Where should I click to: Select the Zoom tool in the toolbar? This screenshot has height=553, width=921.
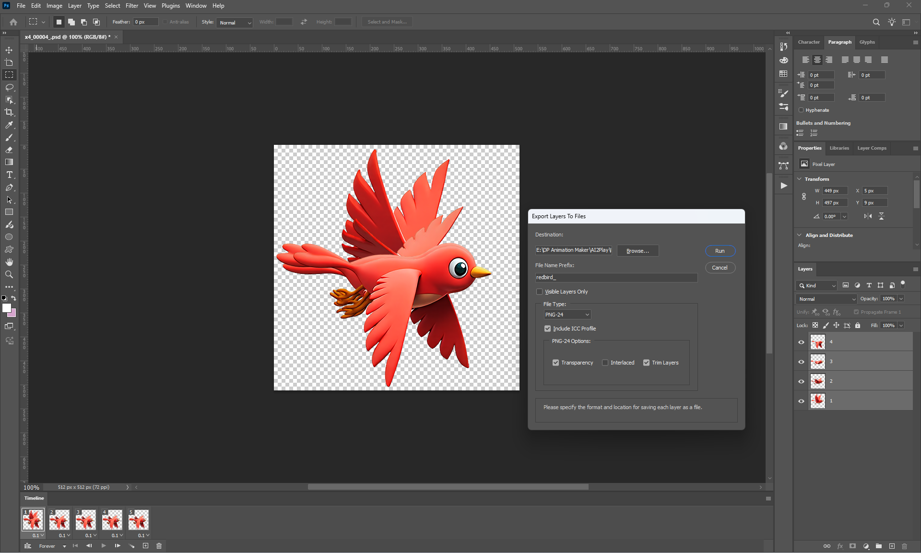coord(9,274)
